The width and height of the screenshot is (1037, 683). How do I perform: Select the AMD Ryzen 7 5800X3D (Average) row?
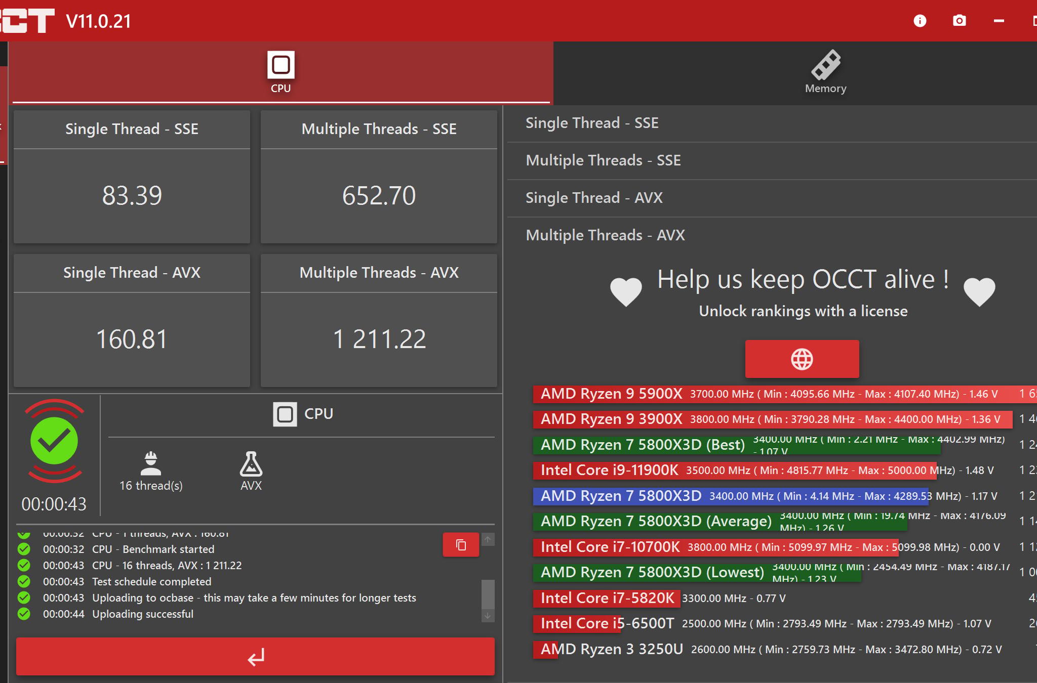(785, 522)
